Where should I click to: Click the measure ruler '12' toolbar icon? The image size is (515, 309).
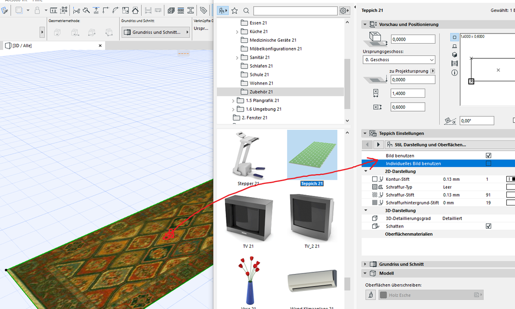[54, 10]
